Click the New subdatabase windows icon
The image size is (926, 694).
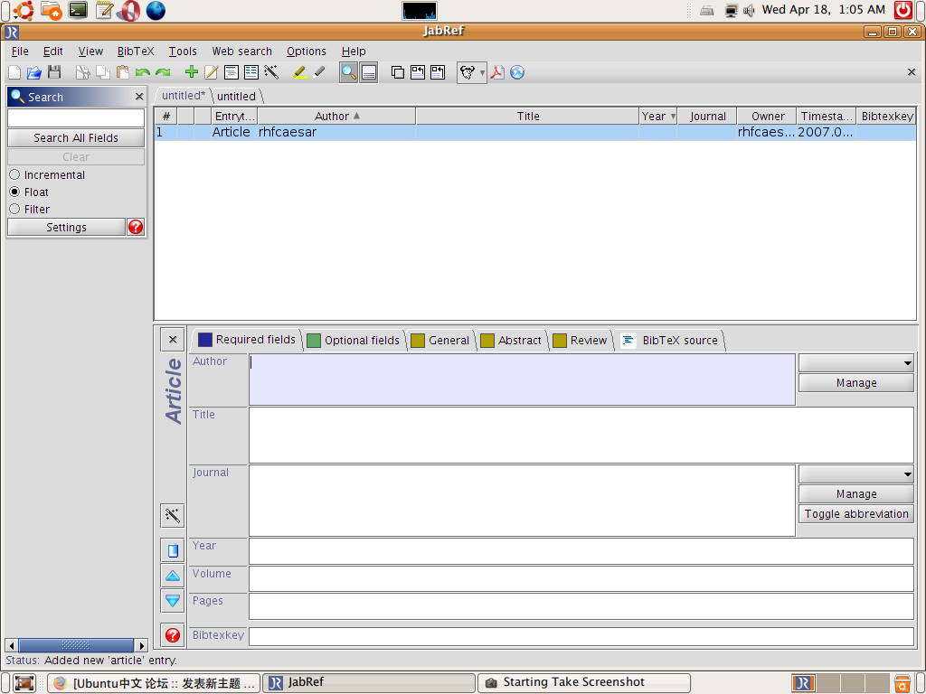[398, 72]
